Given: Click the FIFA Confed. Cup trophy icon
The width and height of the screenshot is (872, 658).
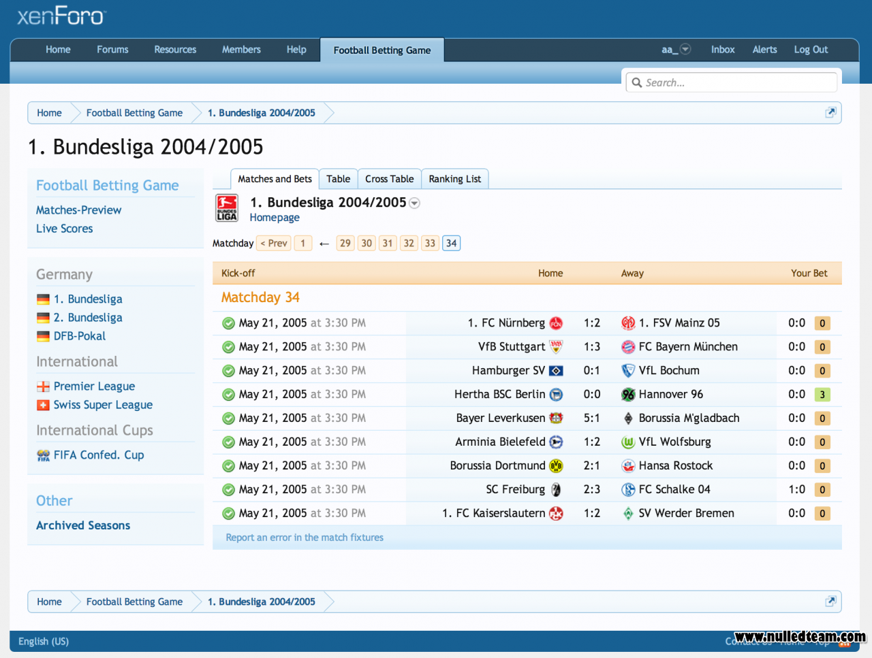Looking at the screenshot, I should pos(43,455).
